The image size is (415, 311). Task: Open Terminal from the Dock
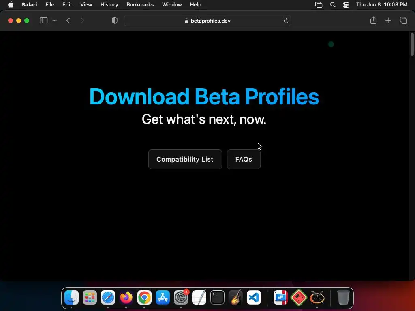[x=217, y=298]
